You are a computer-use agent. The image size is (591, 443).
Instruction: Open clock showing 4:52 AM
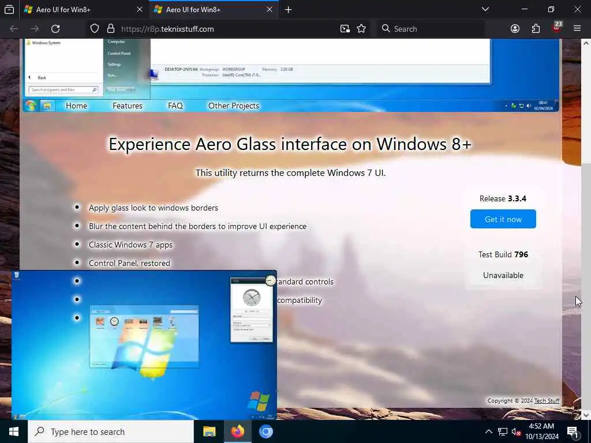pyautogui.click(x=541, y=431)
